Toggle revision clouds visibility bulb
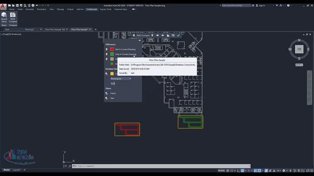 [106, 74]
